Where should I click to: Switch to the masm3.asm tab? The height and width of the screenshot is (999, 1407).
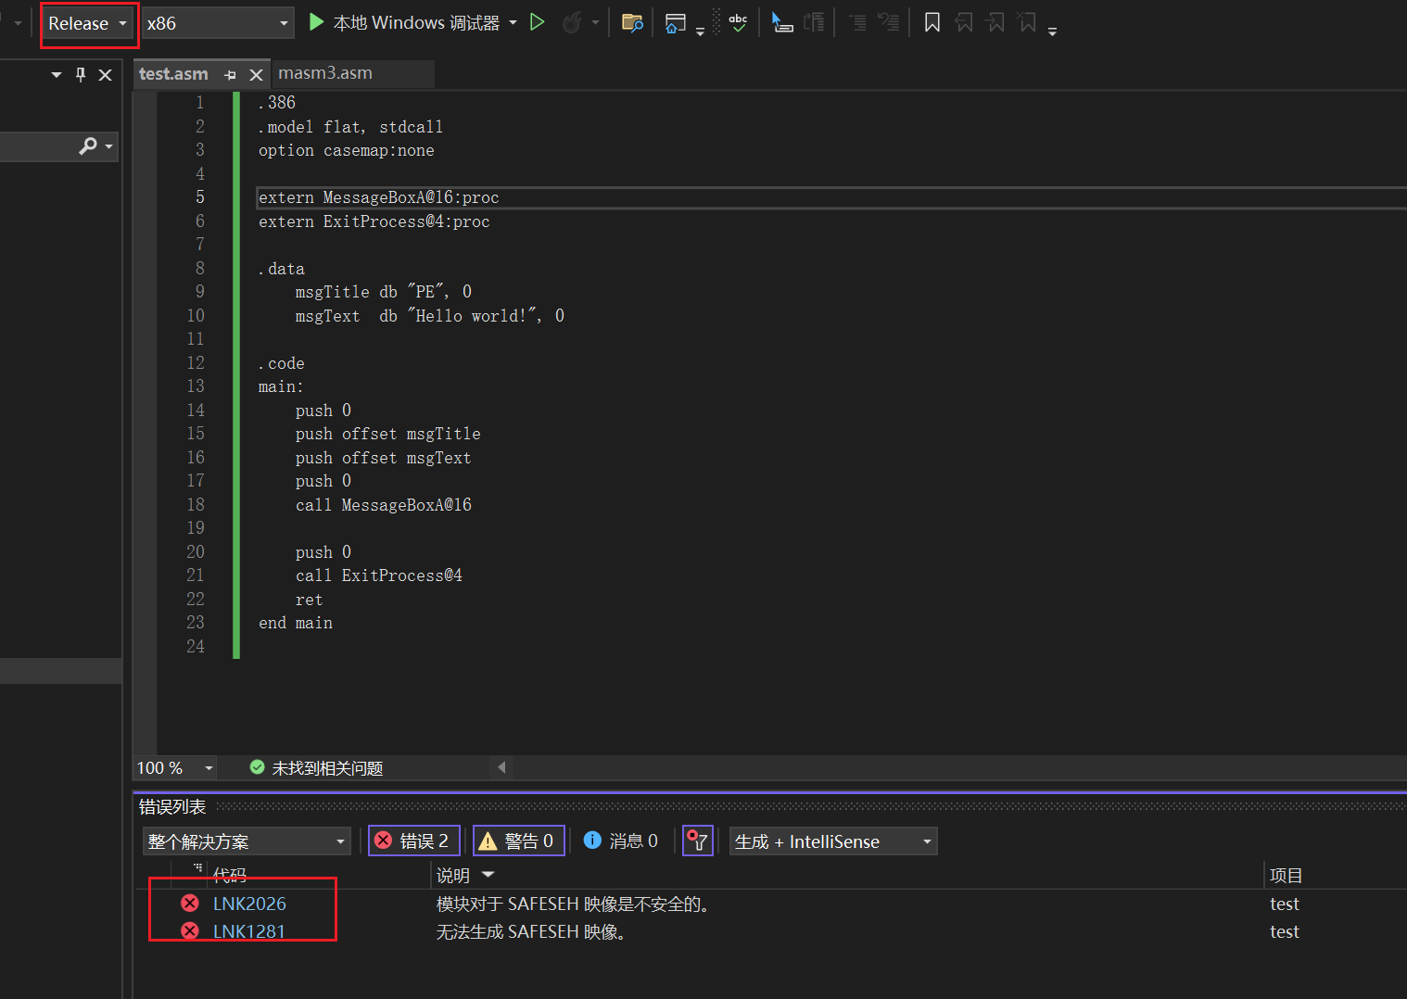(325, 73)
